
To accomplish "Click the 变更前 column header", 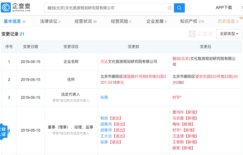I will (133, 47).
